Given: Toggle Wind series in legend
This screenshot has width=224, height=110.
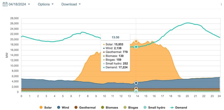Looking at the screenshot, I should pos(63,107).
